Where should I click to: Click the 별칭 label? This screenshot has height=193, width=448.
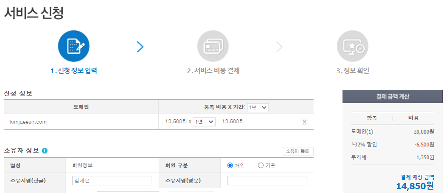[x=15, y=165]
